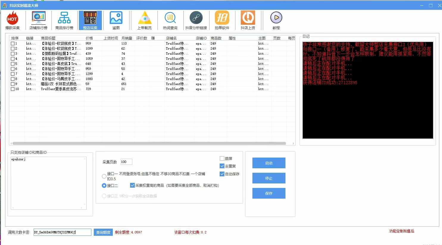
Task: Open the 商品排行榜 tool
Action: tap(64, 20)
